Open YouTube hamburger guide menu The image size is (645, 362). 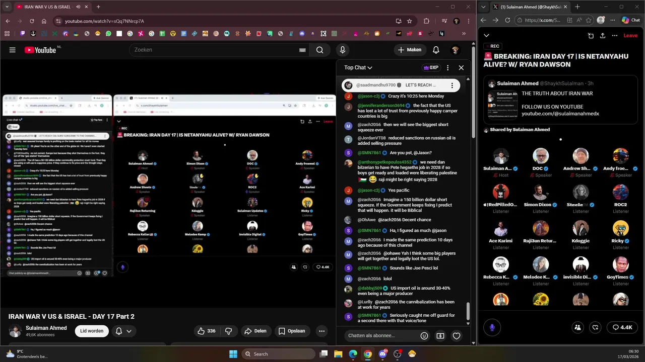click(x=13, y=50)
